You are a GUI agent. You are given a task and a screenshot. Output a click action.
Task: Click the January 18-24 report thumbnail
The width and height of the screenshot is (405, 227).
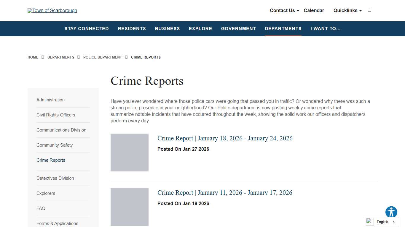tap(130, 152)
